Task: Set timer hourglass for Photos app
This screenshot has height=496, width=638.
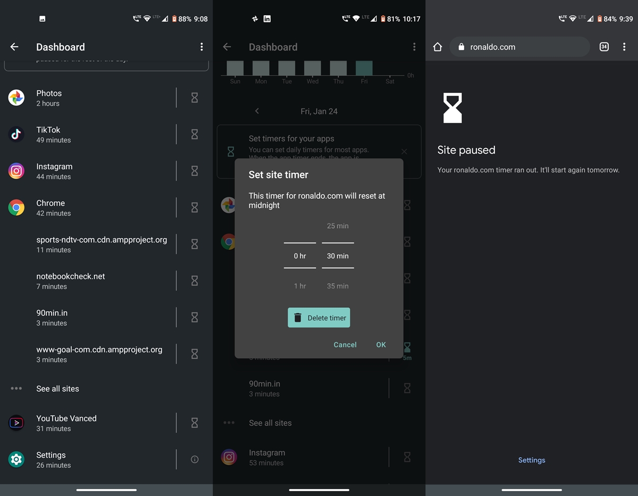Action: [195, 98]
